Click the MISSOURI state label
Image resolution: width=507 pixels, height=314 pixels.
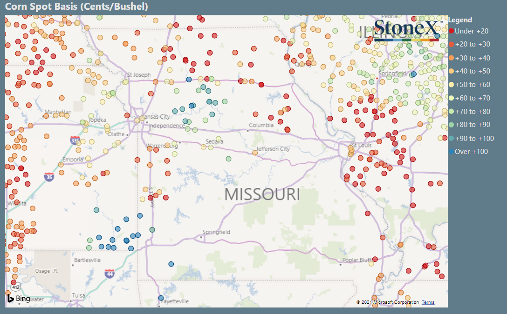[262, 194]
